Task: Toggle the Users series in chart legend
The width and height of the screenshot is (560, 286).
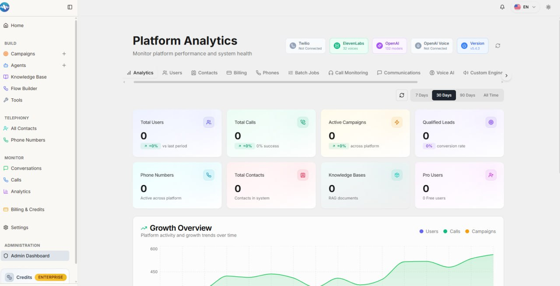Action: click(429, 231)
